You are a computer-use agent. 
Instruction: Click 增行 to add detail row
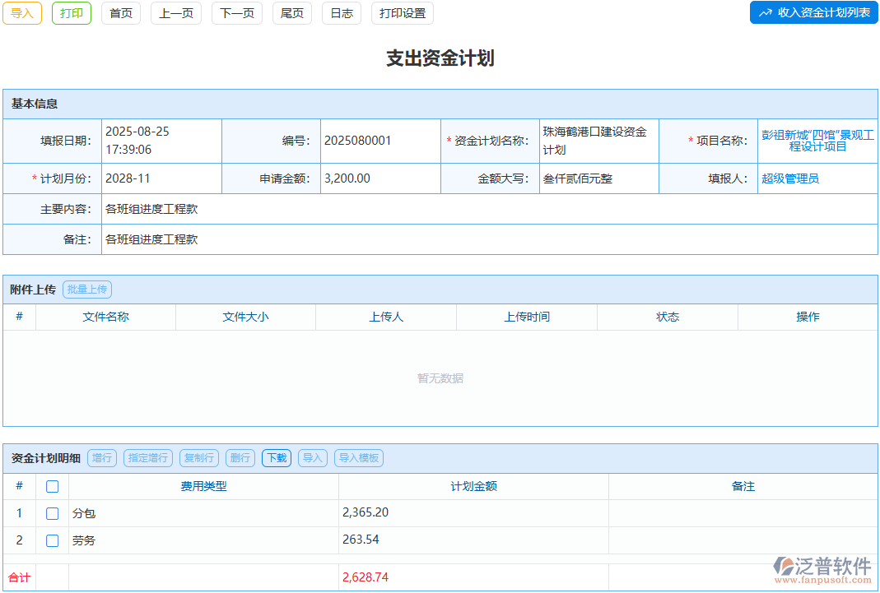pos(101,458)
